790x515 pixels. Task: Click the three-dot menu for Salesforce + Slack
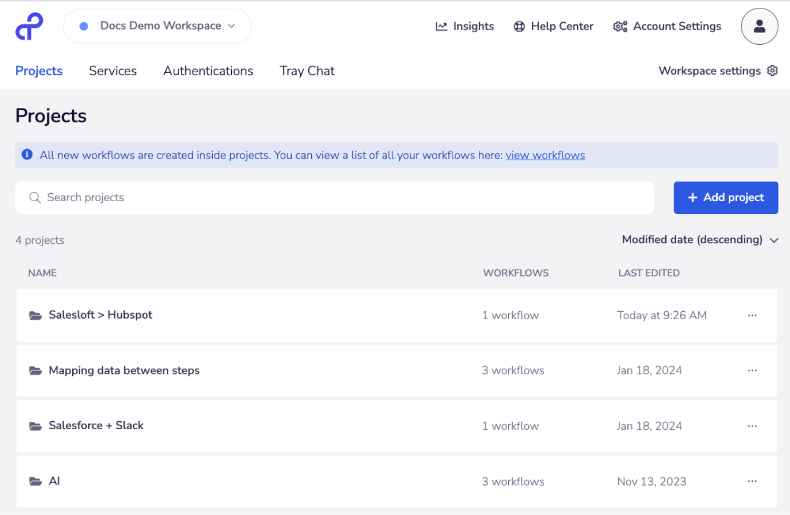(x=752, y=426)
